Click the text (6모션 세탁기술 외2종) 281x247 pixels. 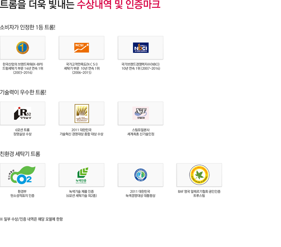(81, 195)
